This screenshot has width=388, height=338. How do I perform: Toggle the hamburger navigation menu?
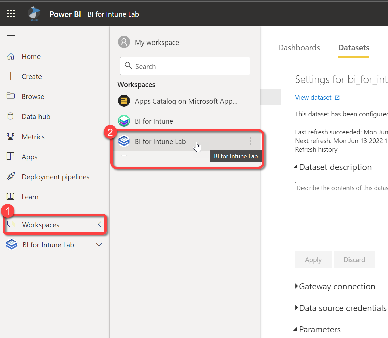click(x=11, y=35)
